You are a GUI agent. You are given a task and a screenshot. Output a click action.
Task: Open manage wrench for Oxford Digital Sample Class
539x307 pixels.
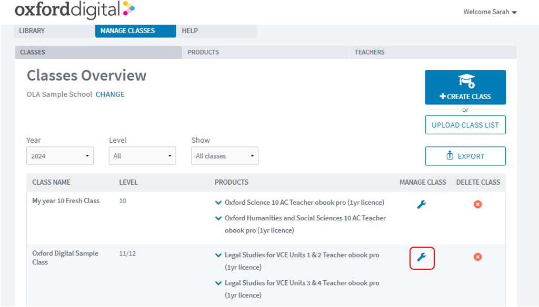[422, 257]
